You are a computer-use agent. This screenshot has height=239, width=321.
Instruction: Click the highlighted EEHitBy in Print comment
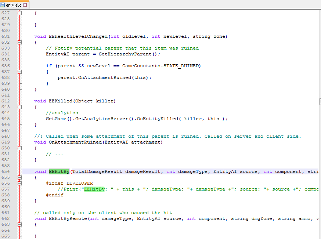[x=94, y=189]
